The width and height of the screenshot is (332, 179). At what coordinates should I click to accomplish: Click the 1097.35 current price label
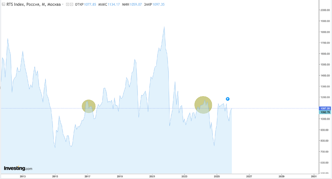[325, 109]
